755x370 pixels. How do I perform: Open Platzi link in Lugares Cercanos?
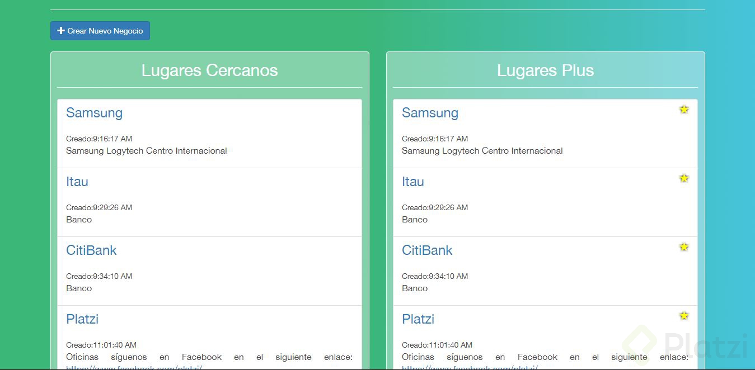click(x=82, y=319)
